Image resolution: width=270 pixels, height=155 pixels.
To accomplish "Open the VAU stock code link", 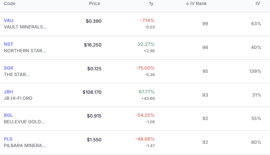I will [9, 21].
